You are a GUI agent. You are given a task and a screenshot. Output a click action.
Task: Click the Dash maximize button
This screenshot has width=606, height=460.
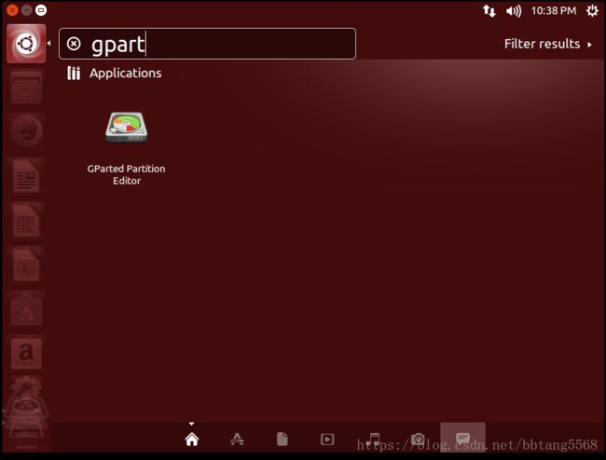pos(41,10)
